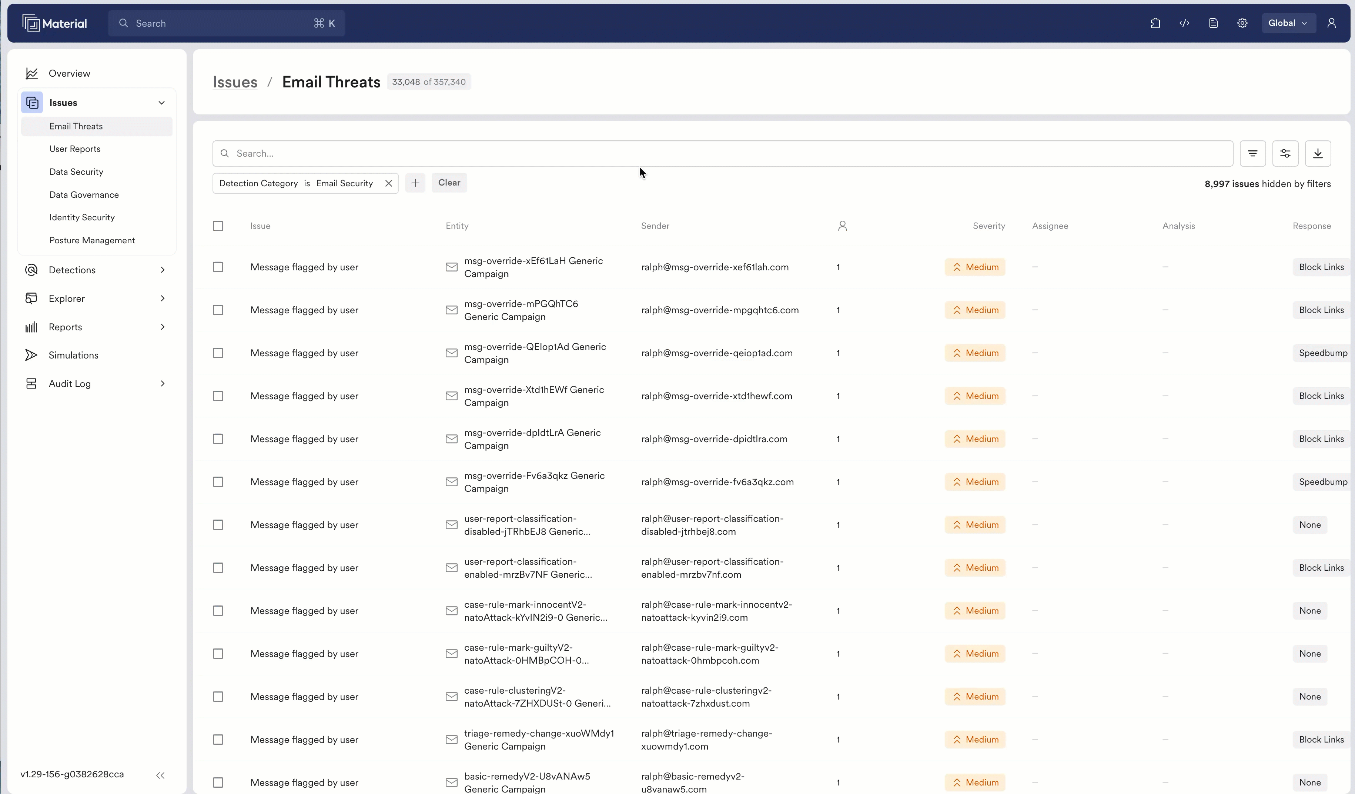Collapse the sidebar with double chevron icon
This screenshot has width=1355, height=794.
[160, 775]
